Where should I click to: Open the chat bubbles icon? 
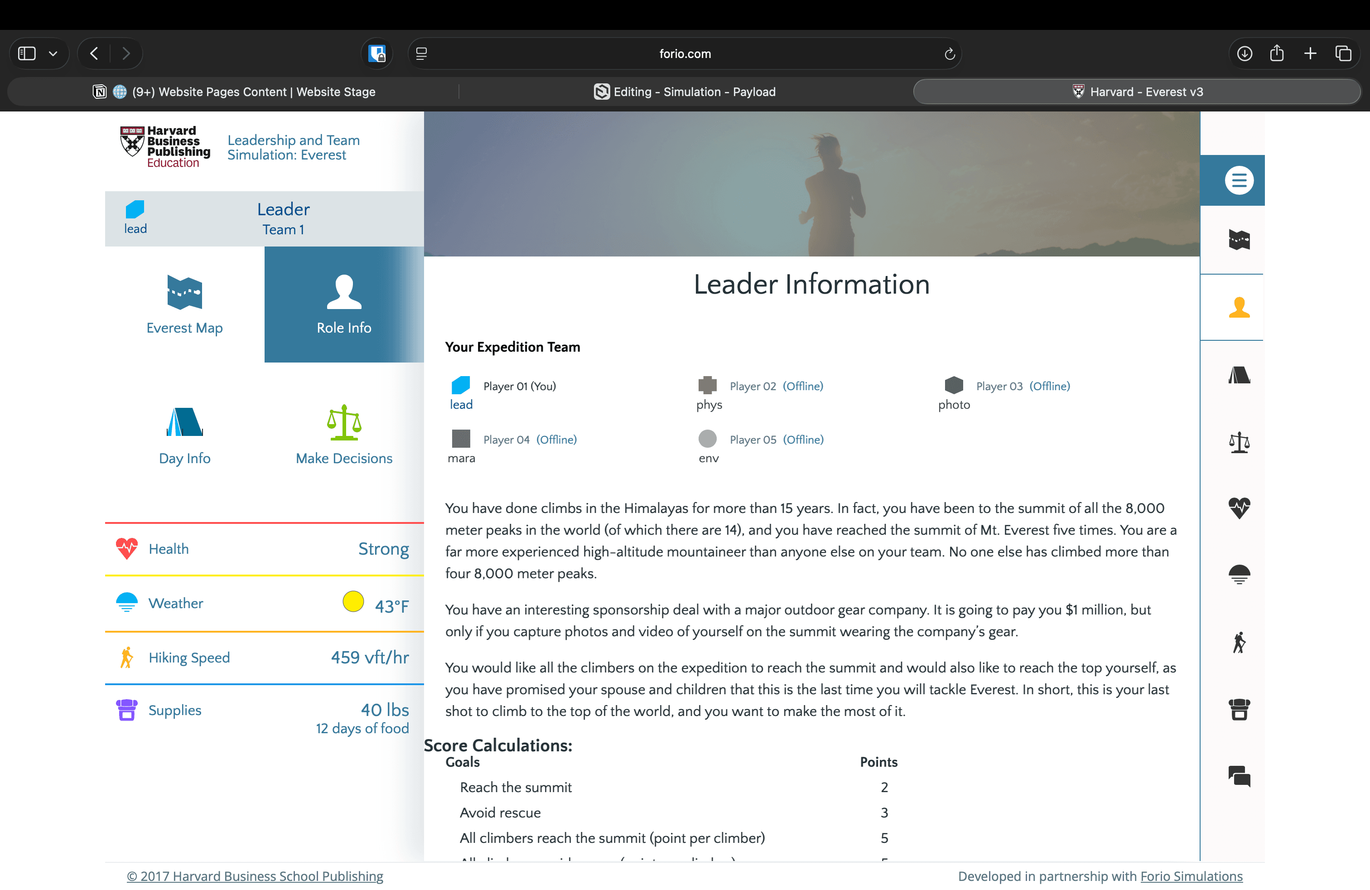point(1239,776)
